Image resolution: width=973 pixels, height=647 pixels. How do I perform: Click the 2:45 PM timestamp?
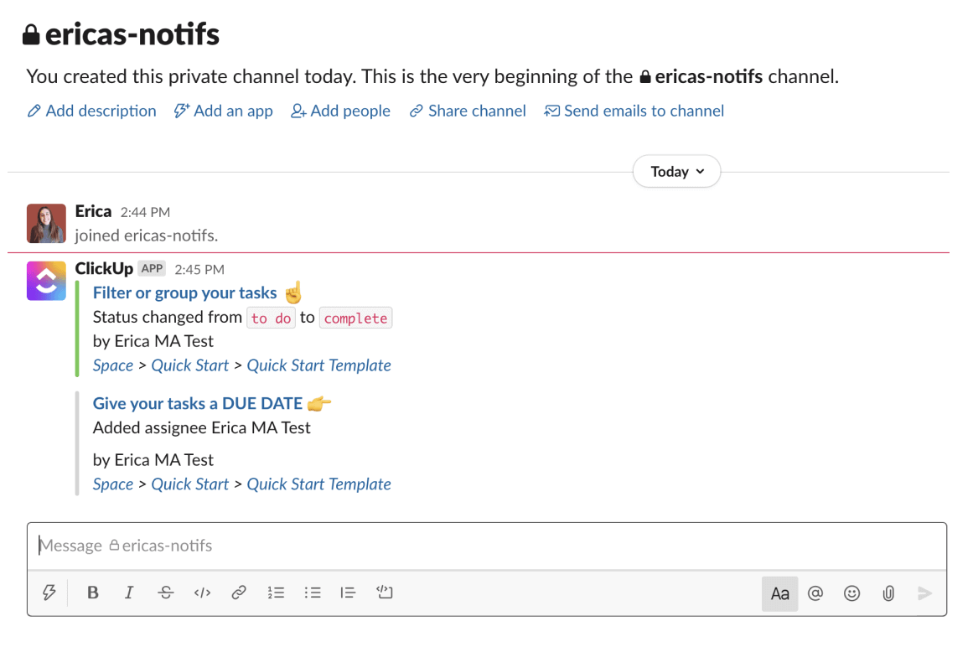point(199,269)
